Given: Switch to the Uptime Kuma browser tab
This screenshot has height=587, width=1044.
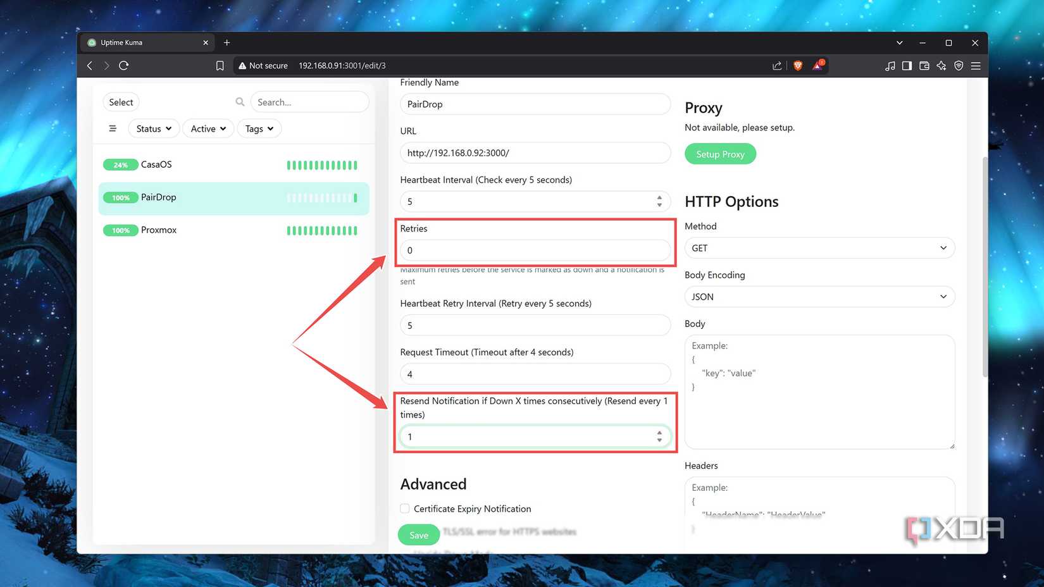Looking at the screenshot, I should (x=146, y=42).
